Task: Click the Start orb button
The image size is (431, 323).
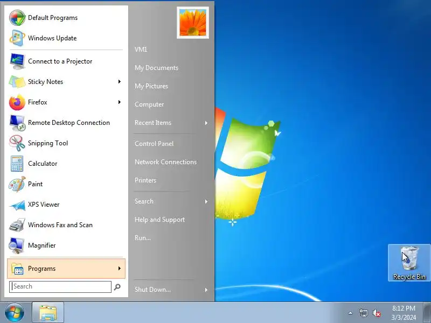Action: [x=15, y=313]
